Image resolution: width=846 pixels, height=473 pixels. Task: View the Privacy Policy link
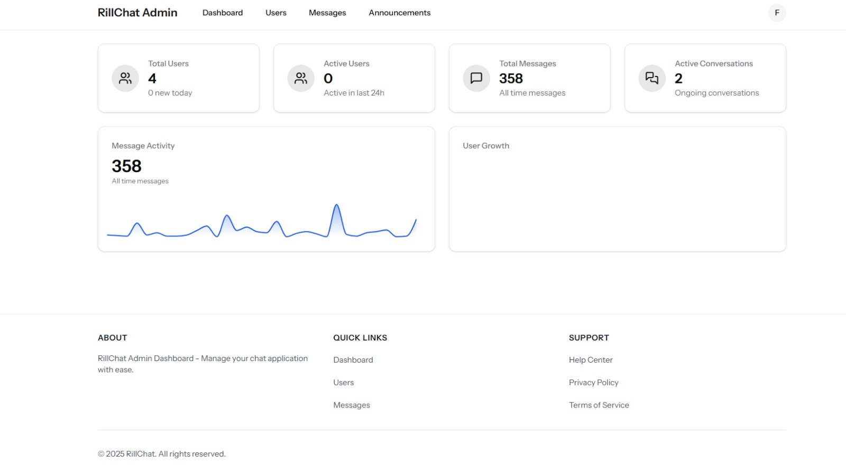(594, 383)
